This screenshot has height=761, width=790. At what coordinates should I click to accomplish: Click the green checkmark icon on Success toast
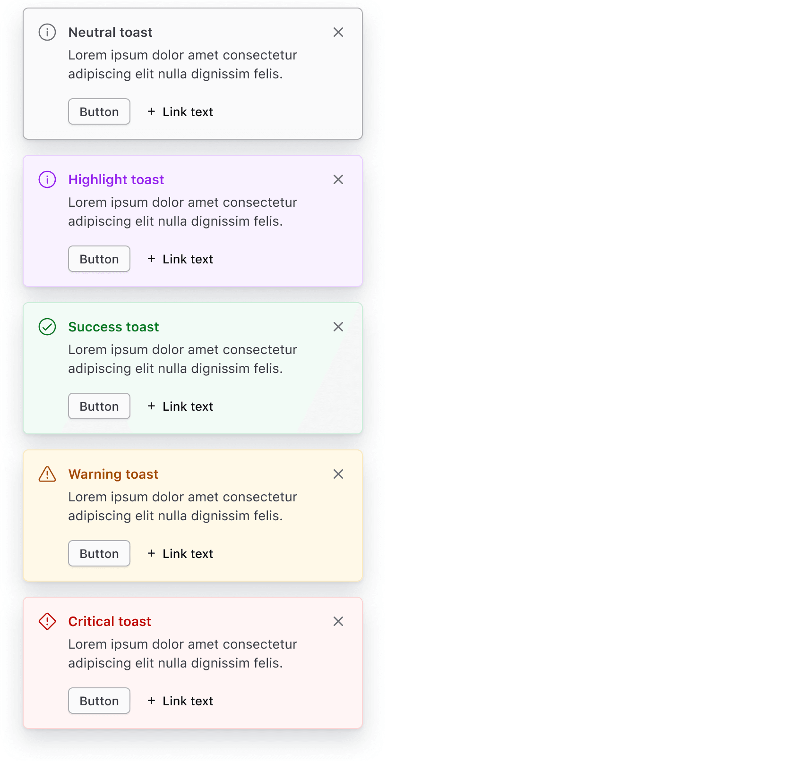click(x=47, y=327)
